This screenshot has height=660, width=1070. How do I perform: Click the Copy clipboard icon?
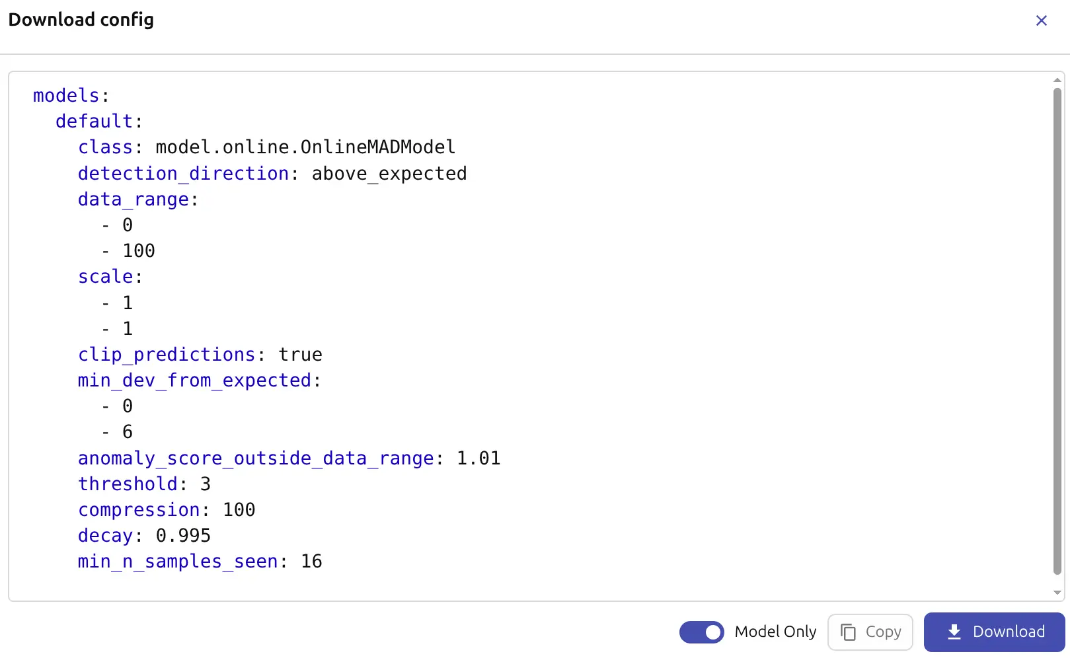(848, 632)
